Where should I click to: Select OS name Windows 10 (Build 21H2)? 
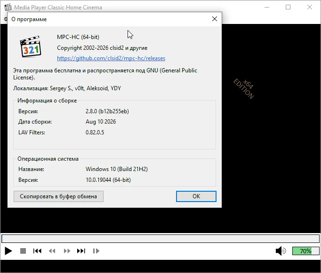coord(117,169)
